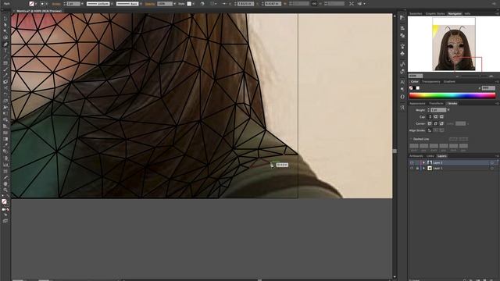The image size is (500, 281).
Task: Choose the butt cap stroke option
Action: 430,117
